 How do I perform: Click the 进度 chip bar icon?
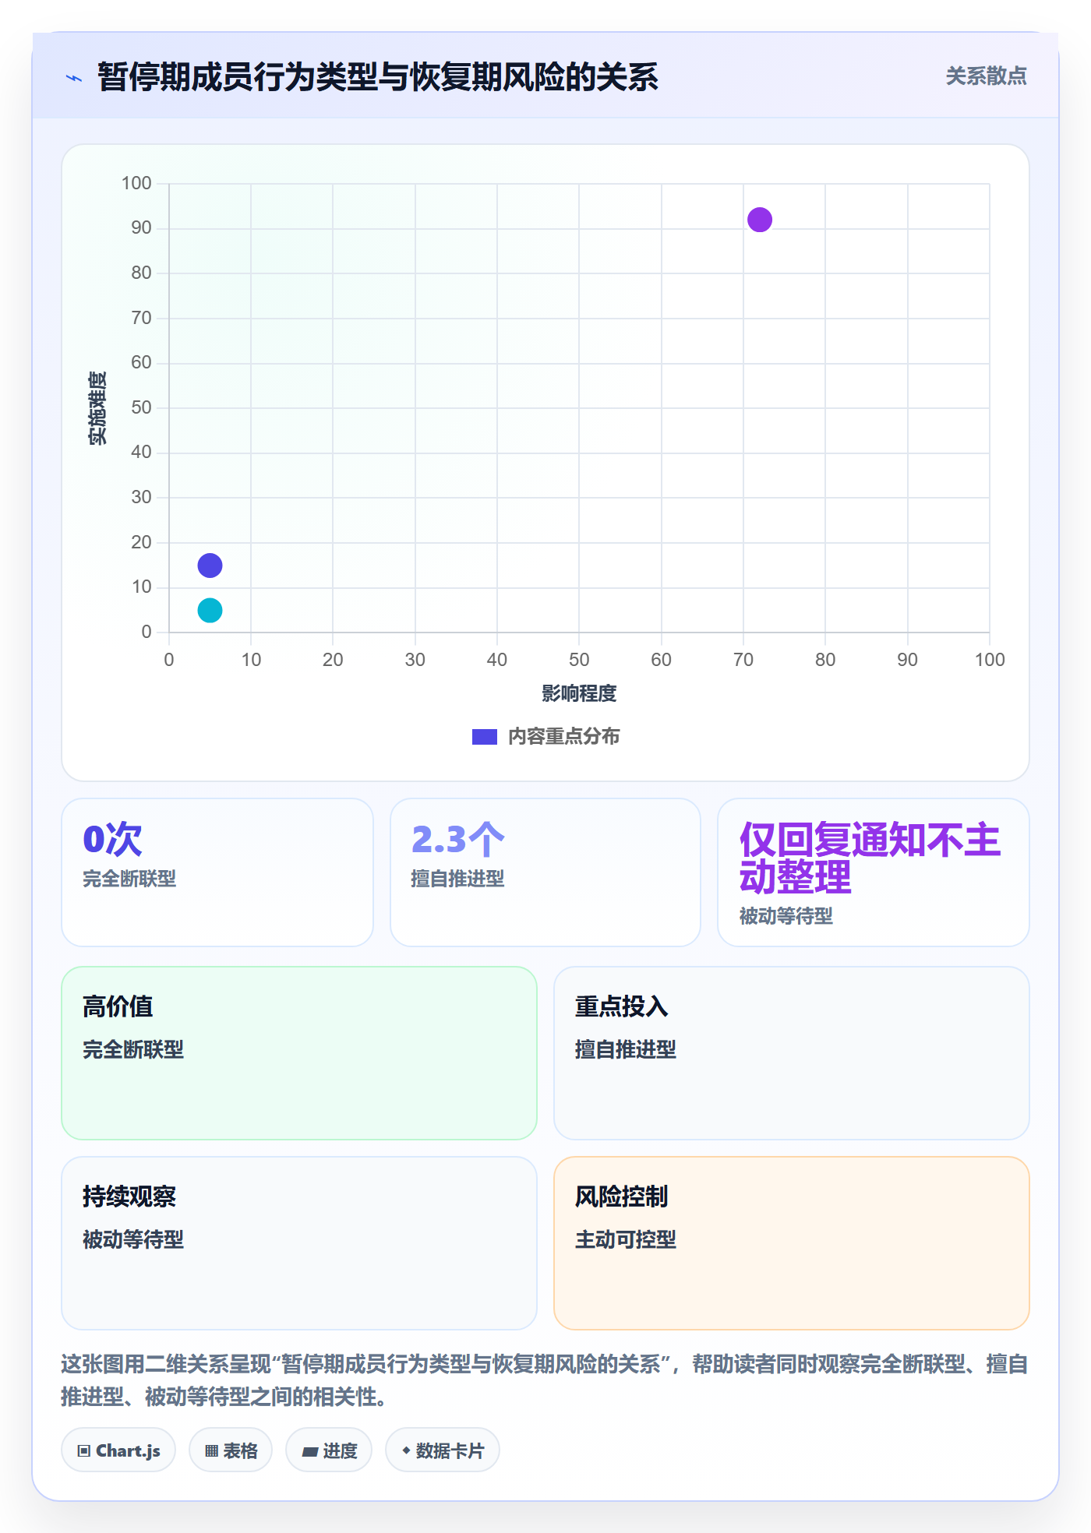[310, 1452]
